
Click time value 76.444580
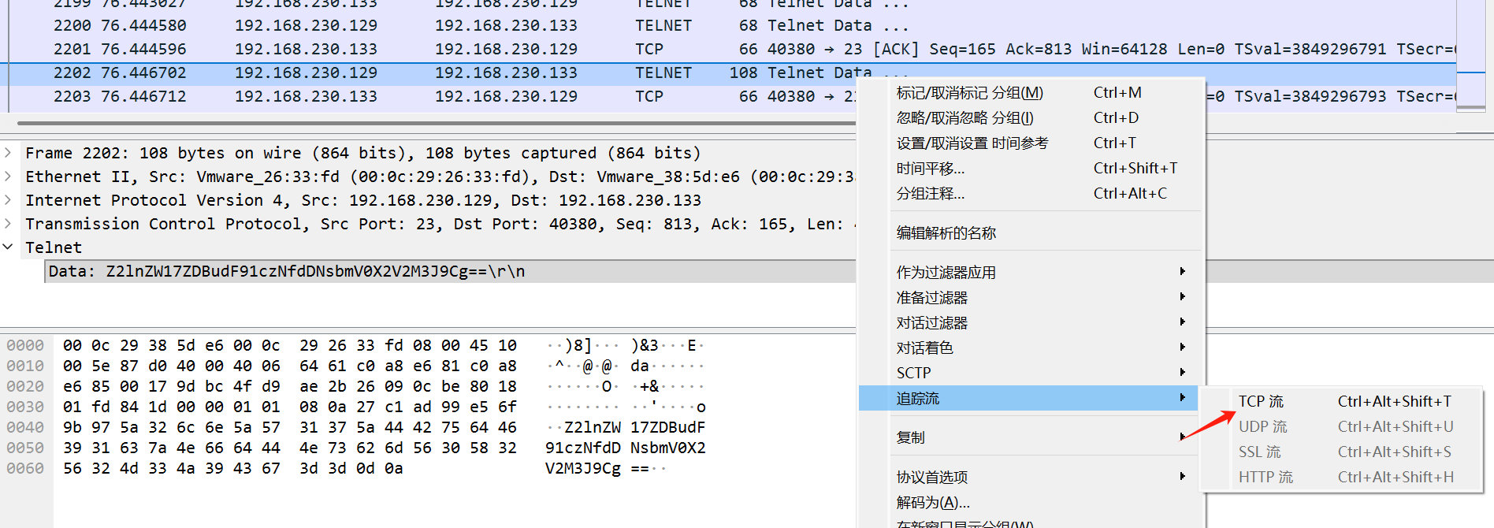pyautogui.click(x=143, y=25)
